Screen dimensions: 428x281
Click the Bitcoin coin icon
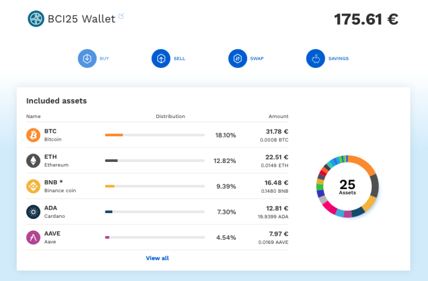33,135
